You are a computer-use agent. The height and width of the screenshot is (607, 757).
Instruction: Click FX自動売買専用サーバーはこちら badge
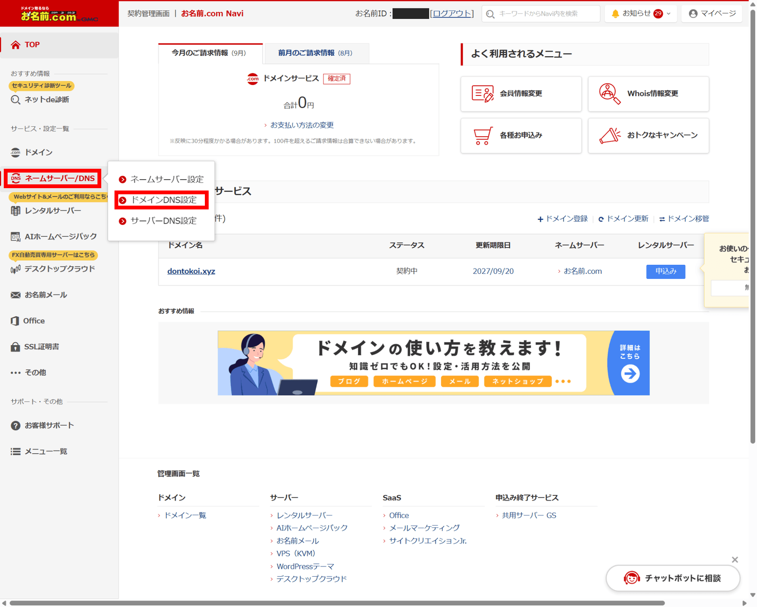click(53, 255)
